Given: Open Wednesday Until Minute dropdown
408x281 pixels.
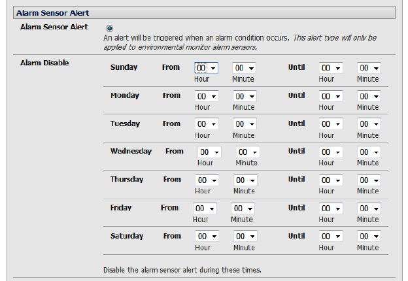Looking at the screenshot, I should pyautogui.click(x=369, y=152).
